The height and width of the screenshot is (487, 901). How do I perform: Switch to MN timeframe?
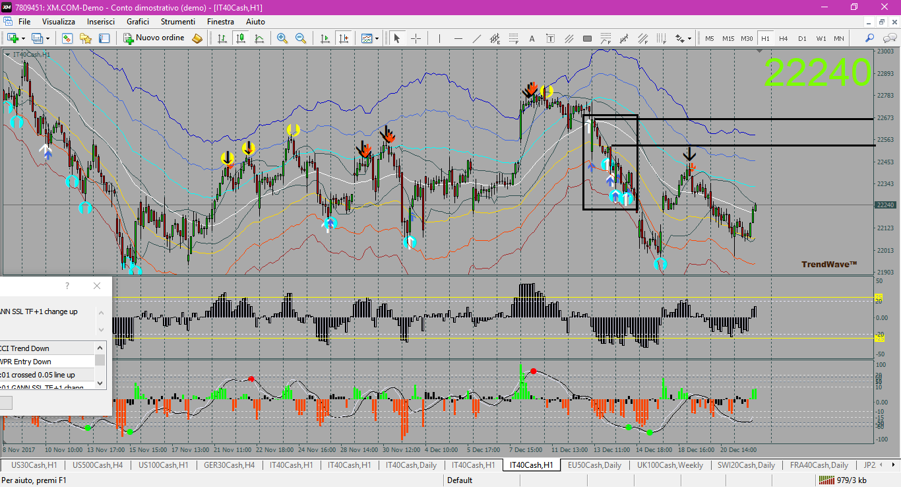pos(839,38)
